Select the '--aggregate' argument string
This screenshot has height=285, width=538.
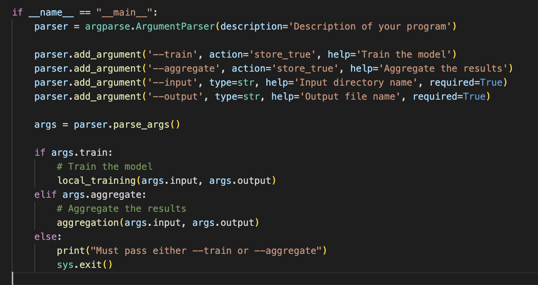[184, 69]
